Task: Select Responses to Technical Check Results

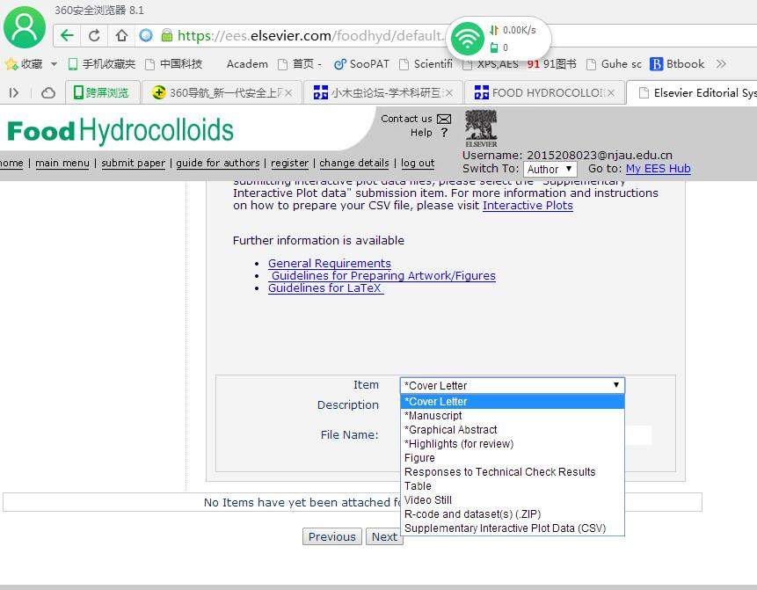Action: pyautogui.click(x=513, y=471)
